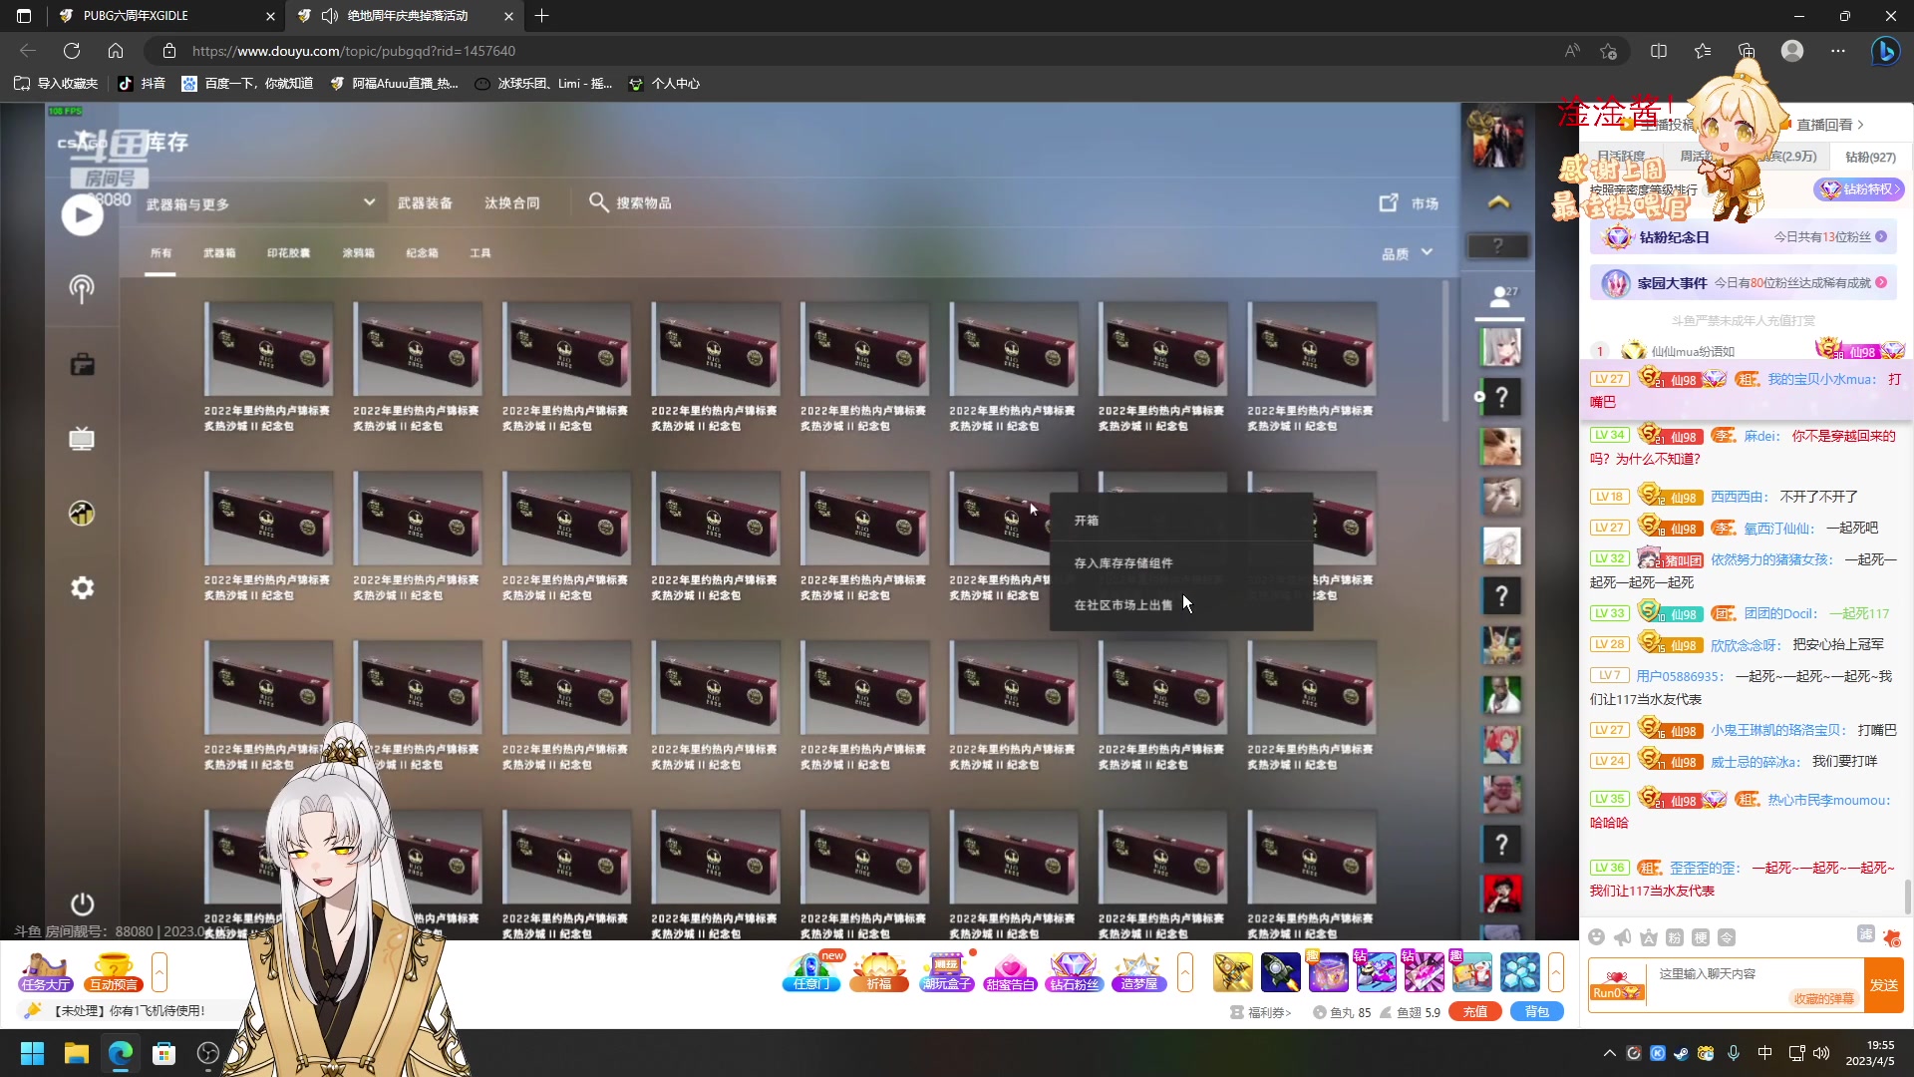Image resolution: width=1914 pixels, height=1077 pixels.
Task: Open the 钻粉纪念日 banner
Action: click(1744, 237)
